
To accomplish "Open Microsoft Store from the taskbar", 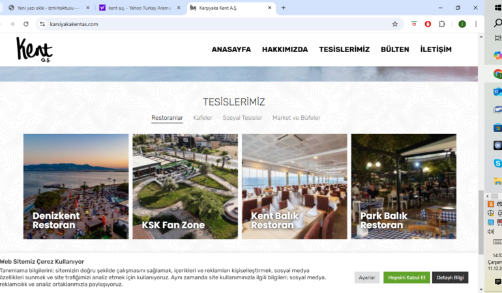I will pos(497,128).
